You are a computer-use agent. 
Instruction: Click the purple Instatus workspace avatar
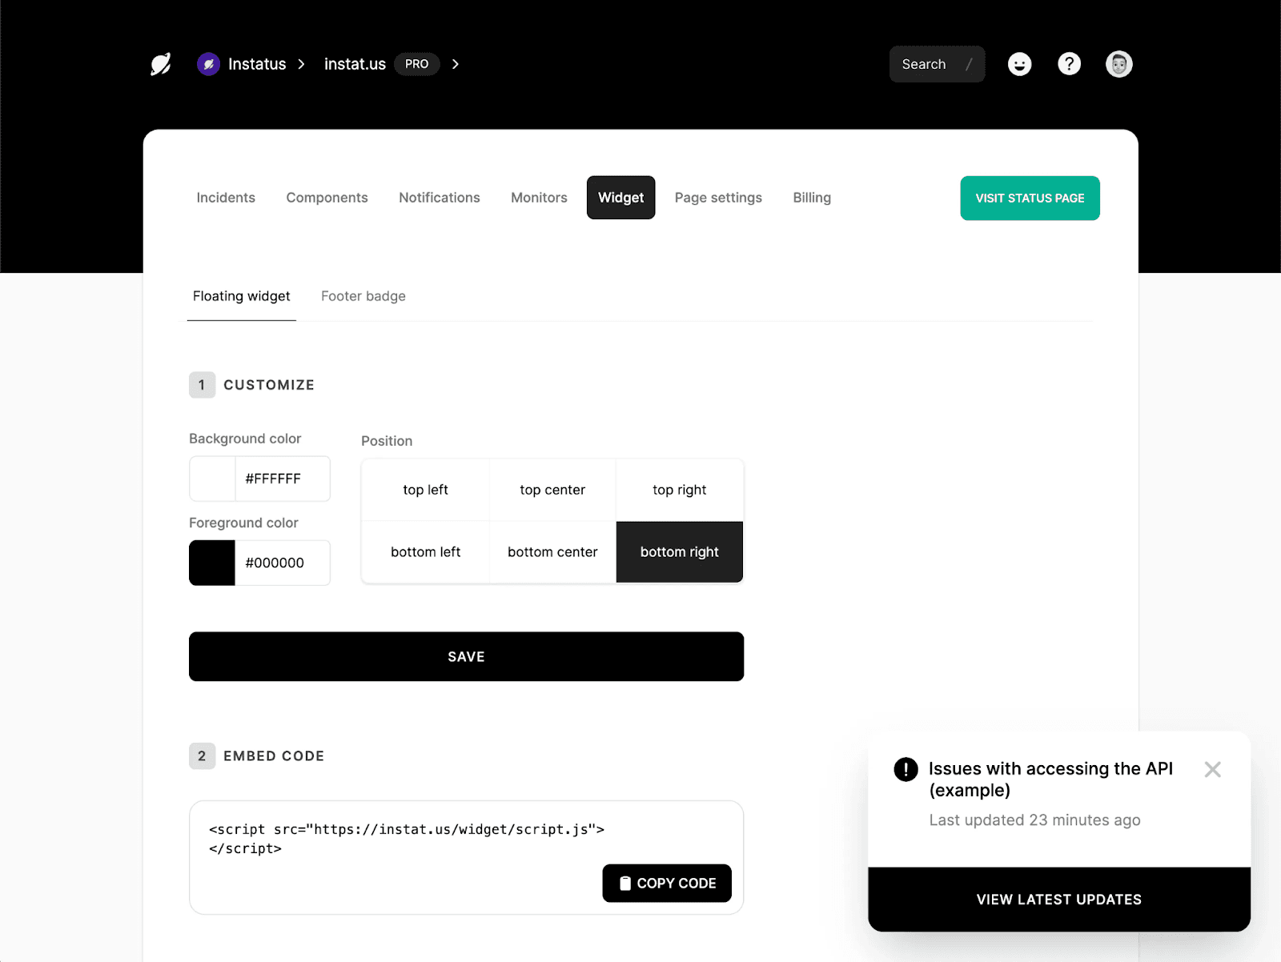[208, 64]
